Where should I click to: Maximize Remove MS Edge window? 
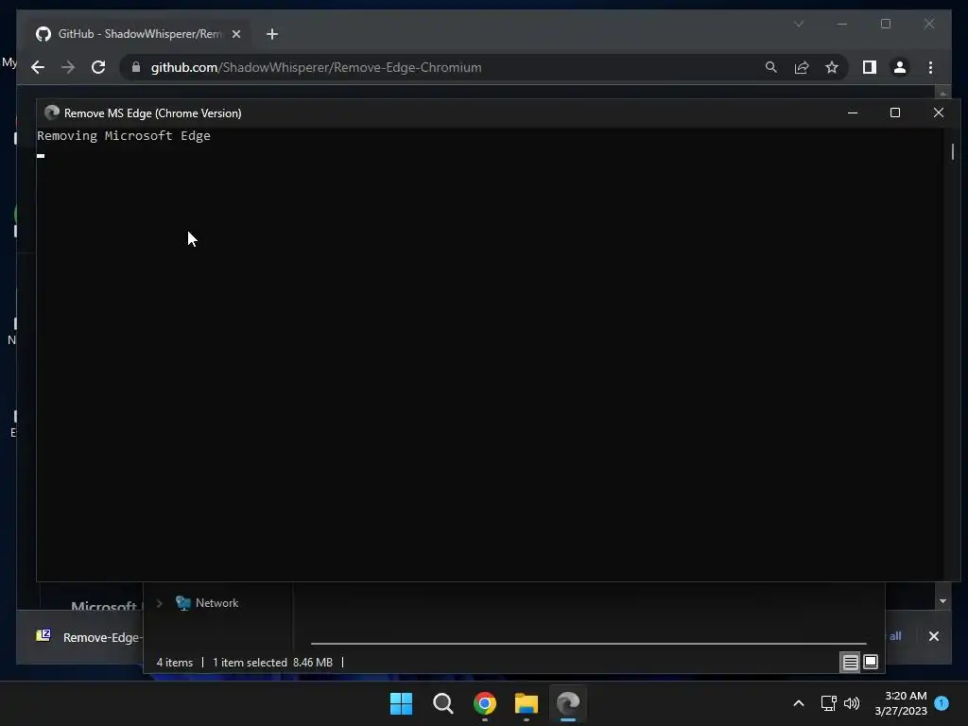tap(895, 113)
